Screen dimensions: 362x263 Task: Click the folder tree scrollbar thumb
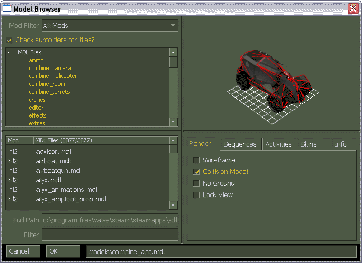tap(173, 63)
